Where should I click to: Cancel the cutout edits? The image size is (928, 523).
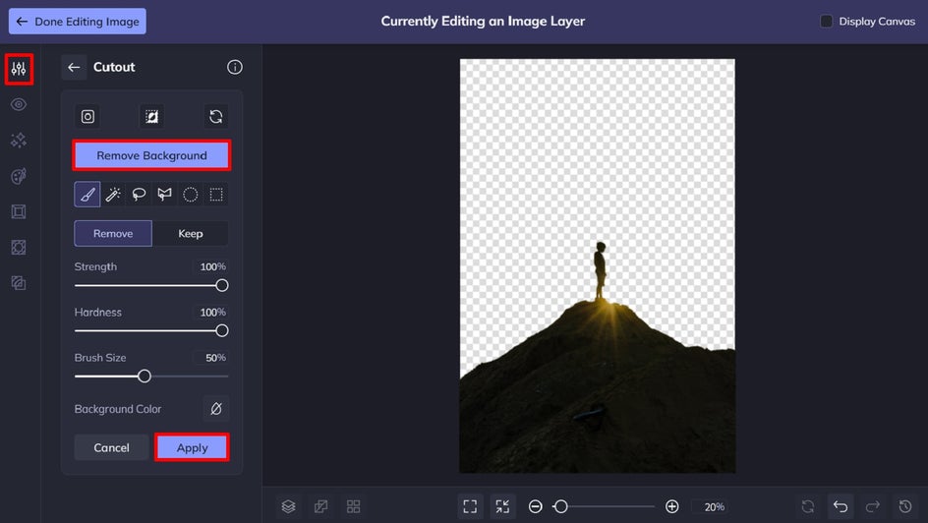111,448
